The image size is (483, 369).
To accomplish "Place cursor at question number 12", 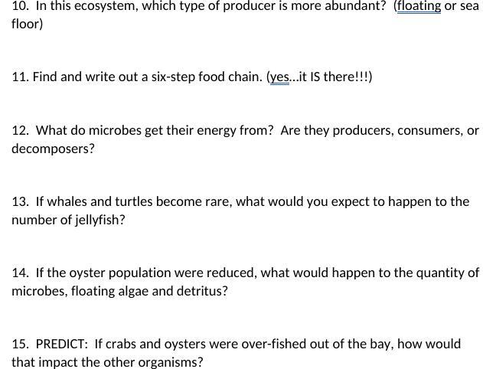I will point(21,131).
